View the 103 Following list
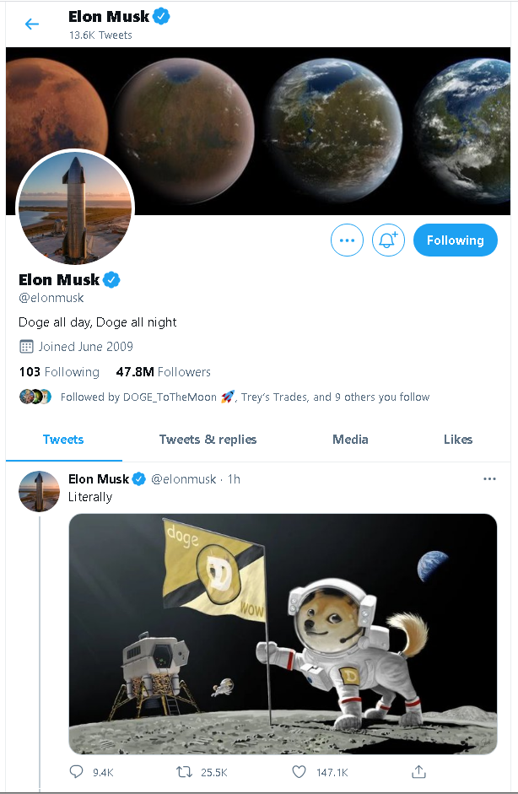This screenshot has width=518, height=794. click(x=59, y=372)
